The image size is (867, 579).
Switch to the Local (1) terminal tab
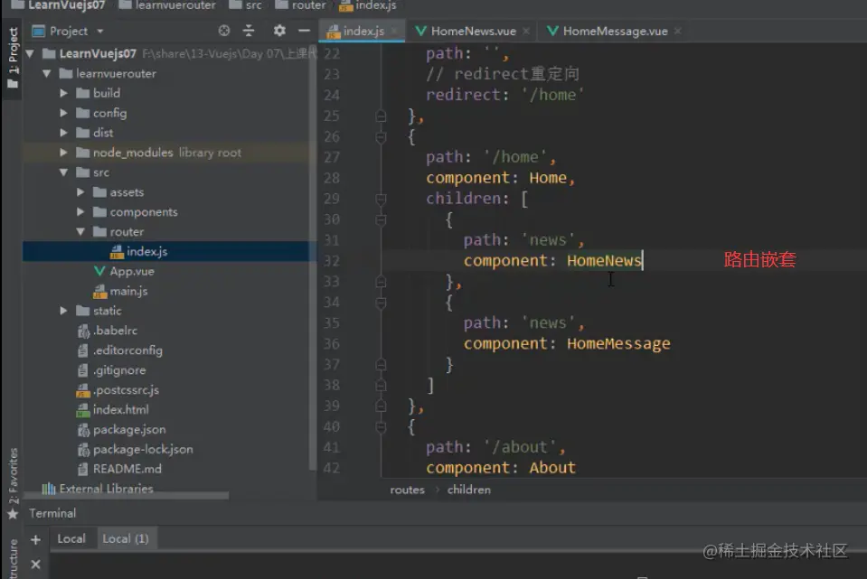[125, 538]
